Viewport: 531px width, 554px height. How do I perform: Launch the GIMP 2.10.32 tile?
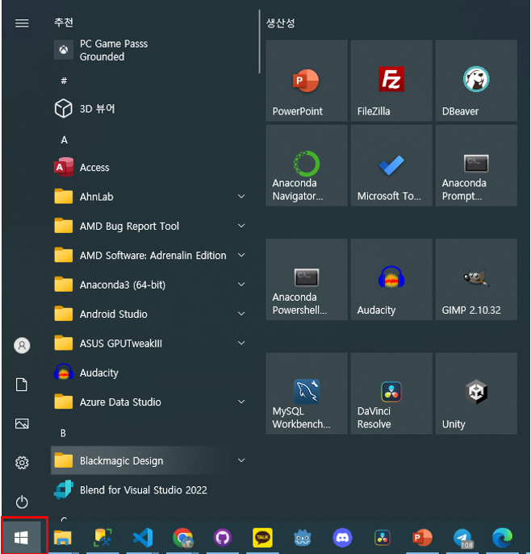pos(476,280)
